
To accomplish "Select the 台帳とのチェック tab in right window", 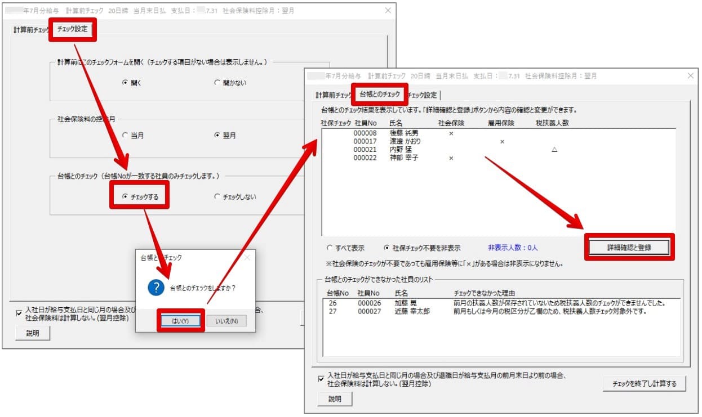I will [x=380, y=94].
